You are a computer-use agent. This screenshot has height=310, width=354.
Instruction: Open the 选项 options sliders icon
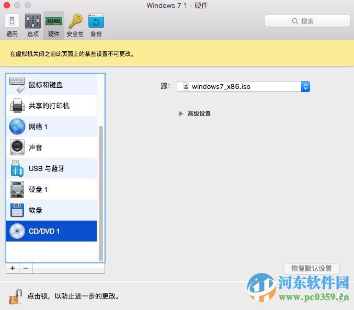point(33,21)
